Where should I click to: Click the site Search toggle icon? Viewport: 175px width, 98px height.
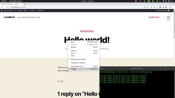tap(168, 18)
